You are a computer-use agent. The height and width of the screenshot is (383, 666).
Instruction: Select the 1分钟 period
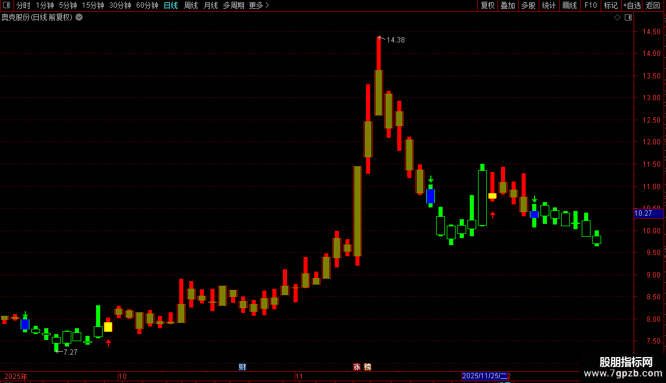(x=45, y=5)
